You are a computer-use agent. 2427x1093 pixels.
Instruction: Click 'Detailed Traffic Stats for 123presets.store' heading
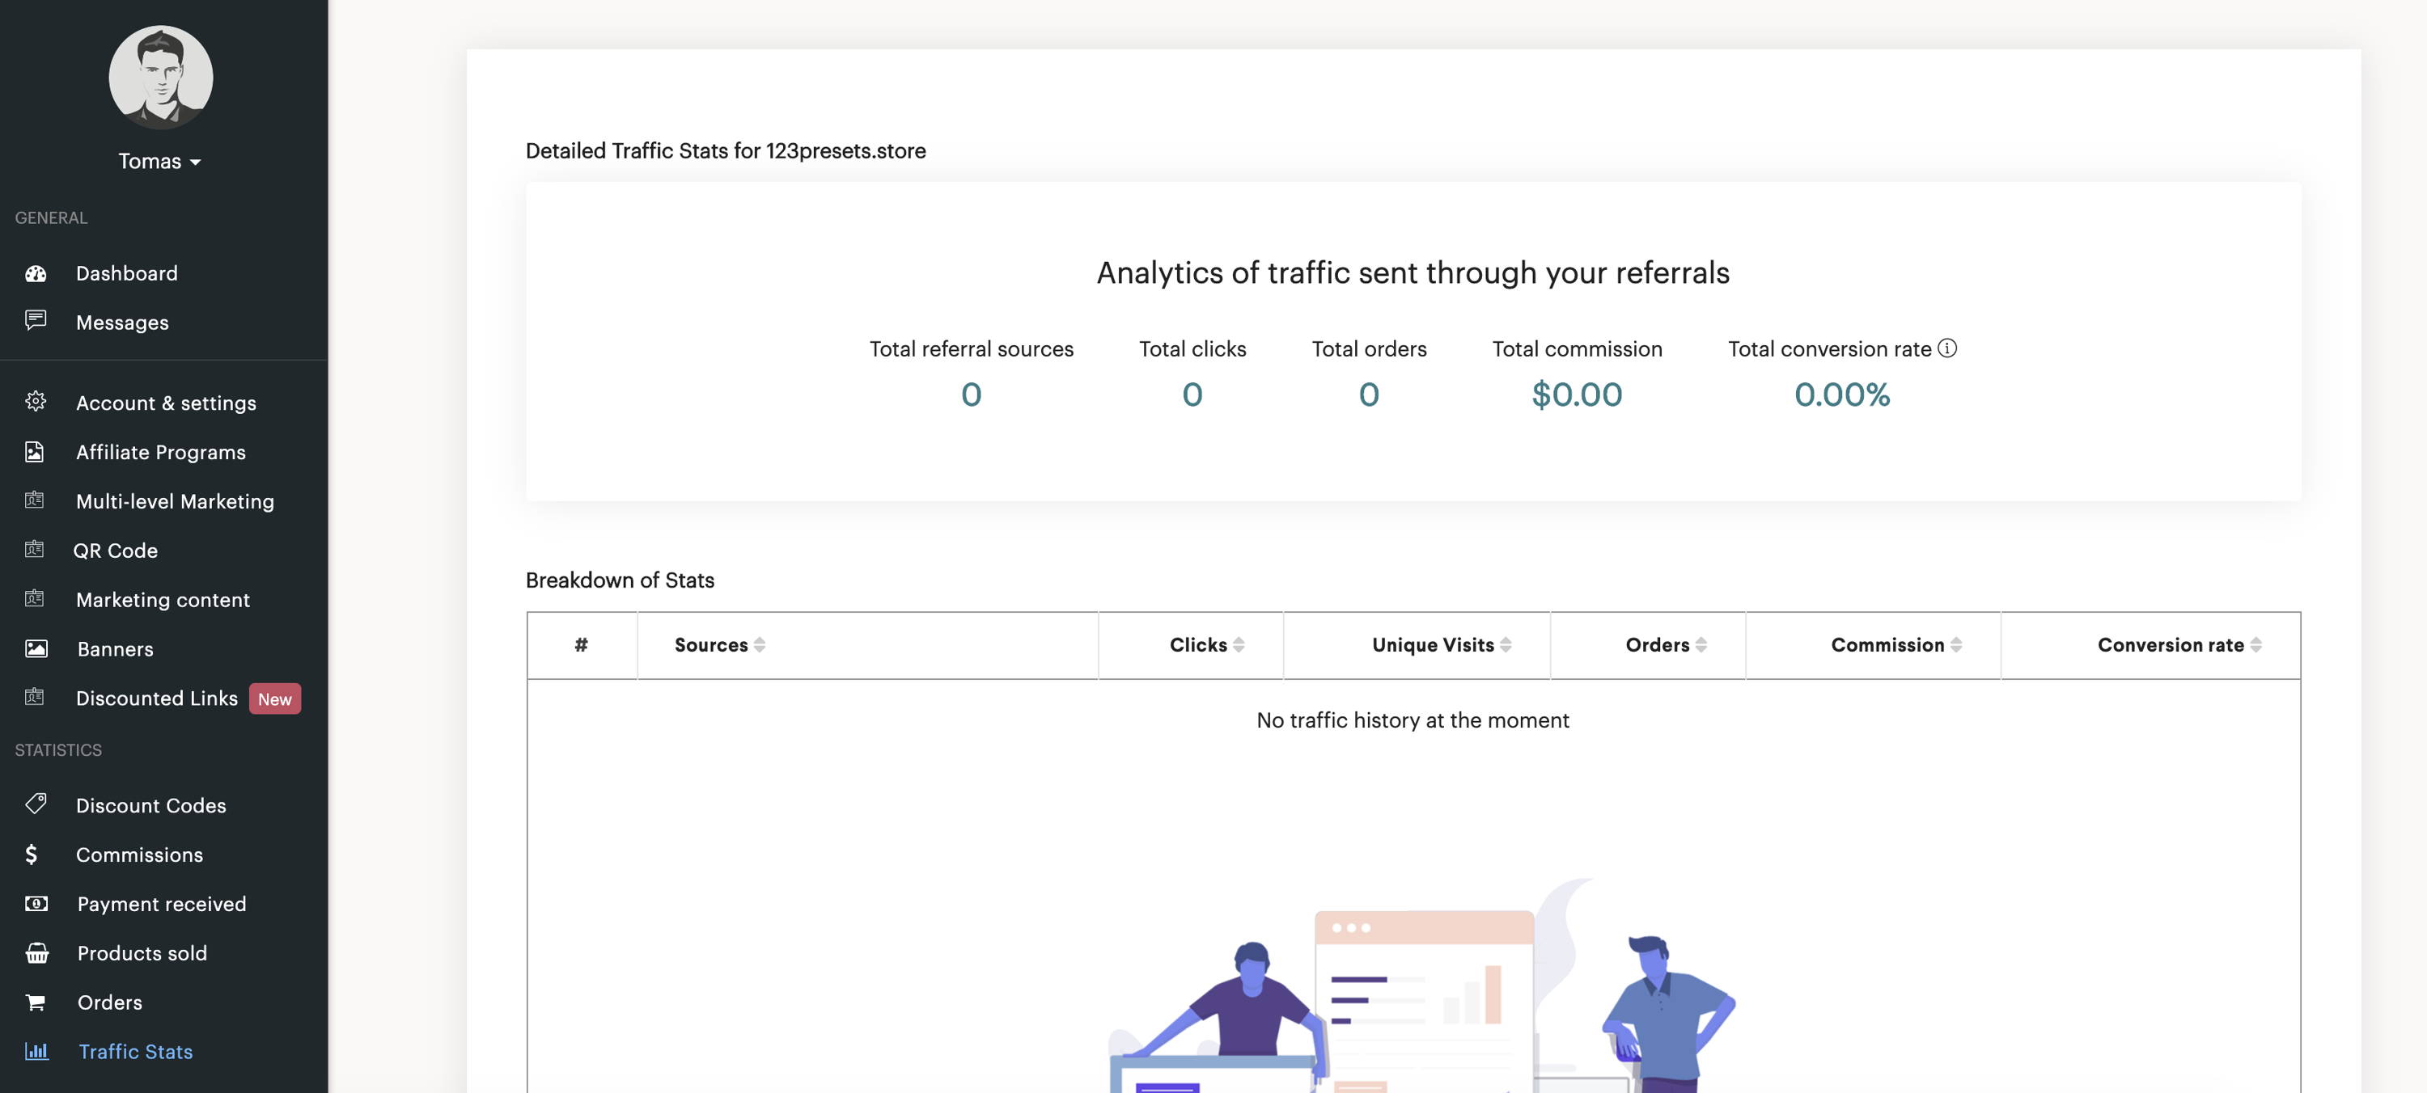726,150
